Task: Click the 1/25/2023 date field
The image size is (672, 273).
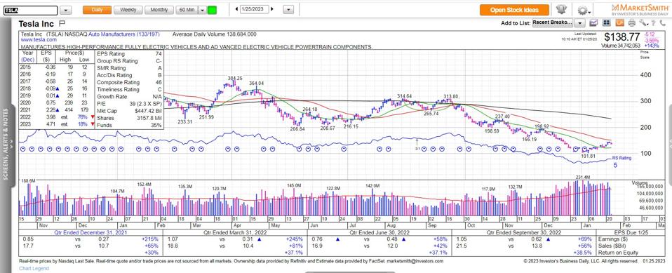Action: (254, 9)
